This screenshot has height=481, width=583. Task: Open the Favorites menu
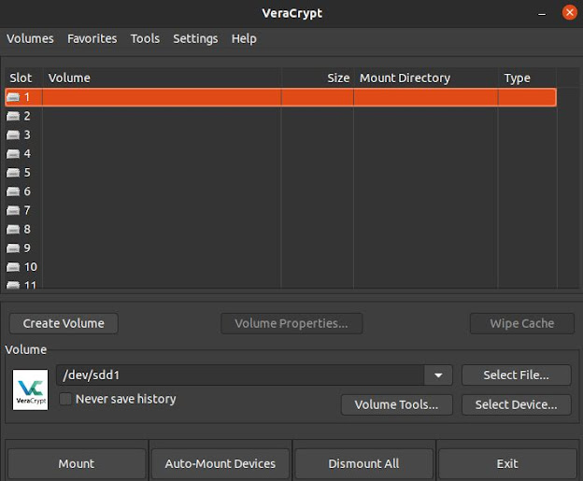(92, 38)
